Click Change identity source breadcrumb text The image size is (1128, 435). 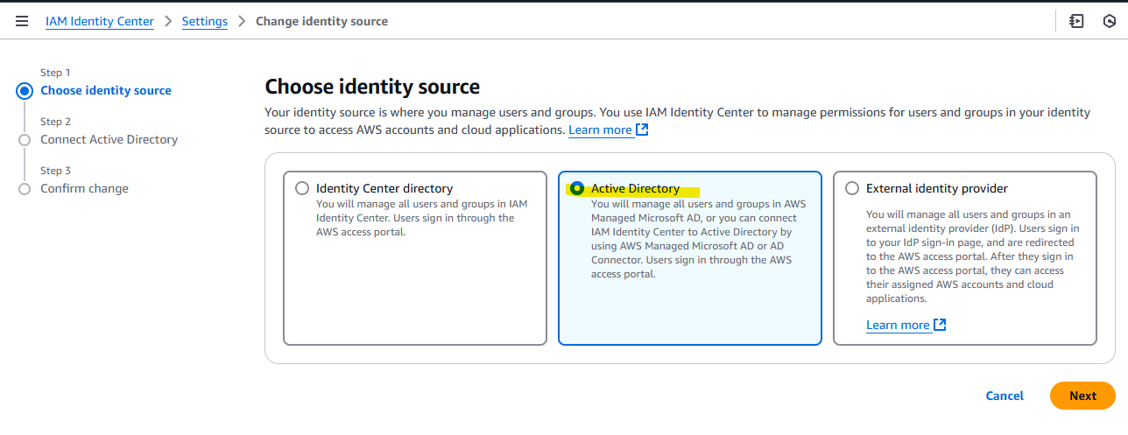(x=321, y=21)
